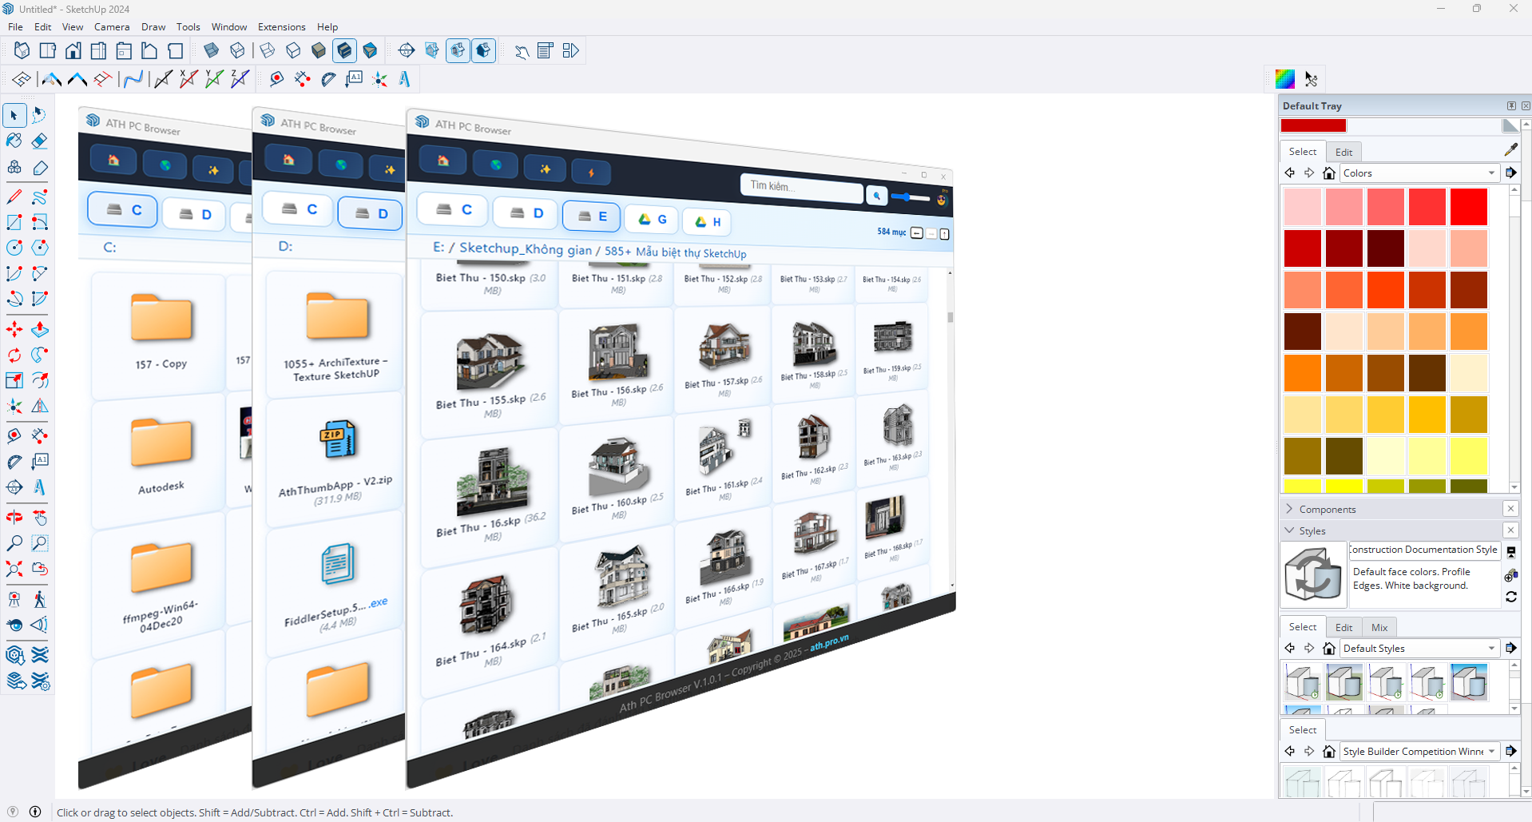This screenshot has height=822, width=1532.
Task: Choose the bright red color swatch
Action: point(1468,207)
